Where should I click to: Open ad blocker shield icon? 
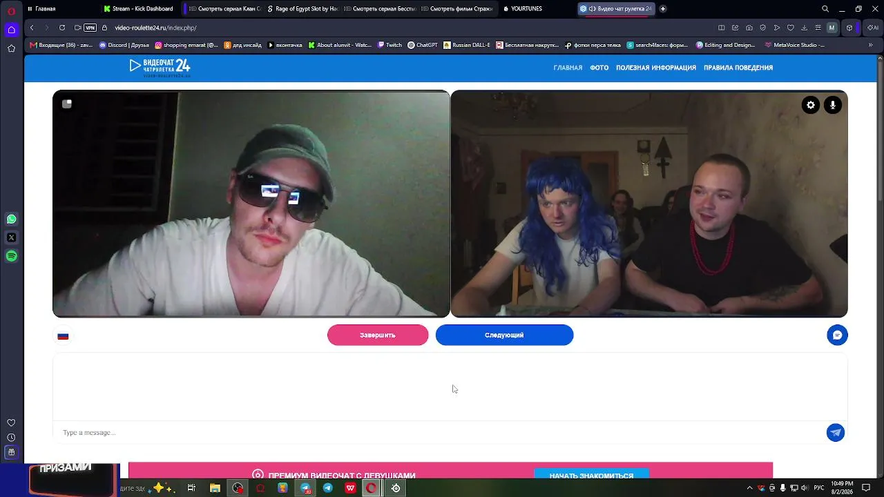tap(763, 28)
